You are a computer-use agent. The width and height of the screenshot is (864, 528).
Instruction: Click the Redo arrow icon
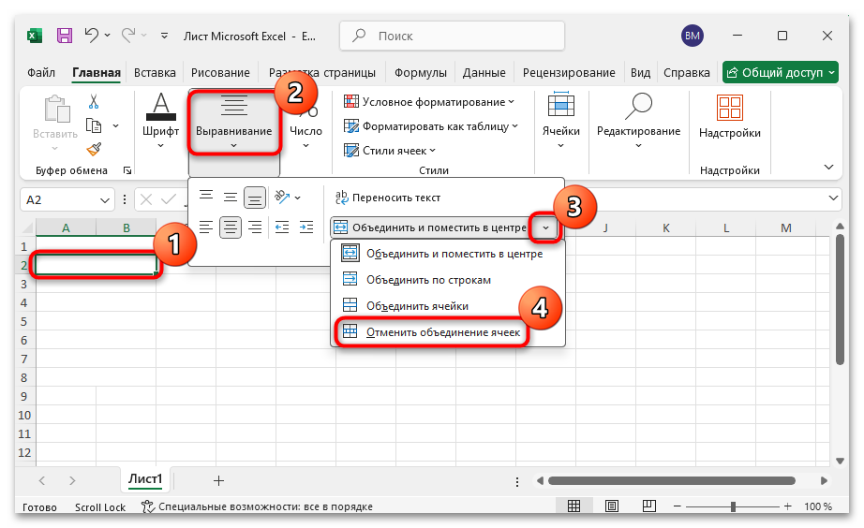(x=128, y=36)
